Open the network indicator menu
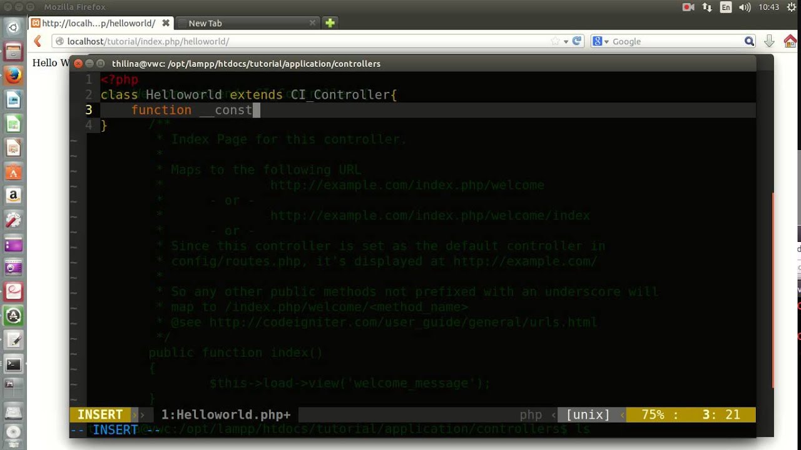The height and width of the screenshot is (450, 801). (x=707, y=7)
